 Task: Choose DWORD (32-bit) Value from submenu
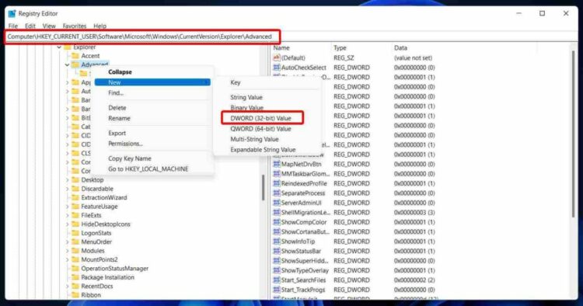260,118
